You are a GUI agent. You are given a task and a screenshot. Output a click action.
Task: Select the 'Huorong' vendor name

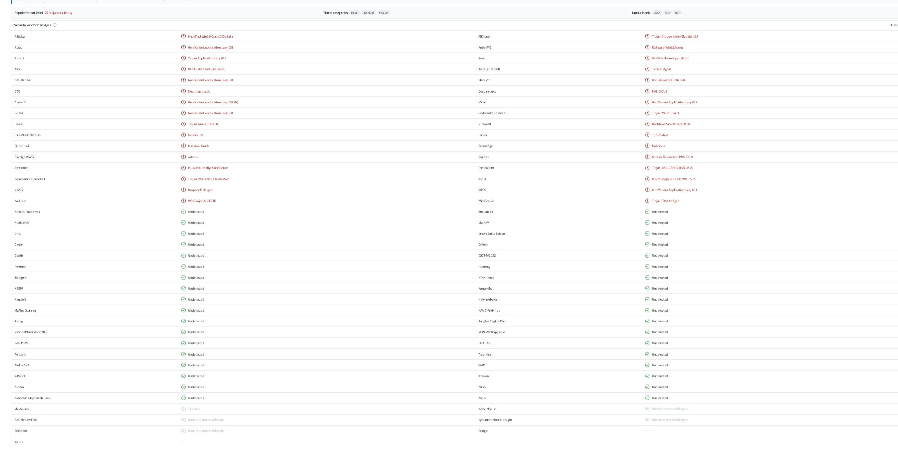[484, 267]
